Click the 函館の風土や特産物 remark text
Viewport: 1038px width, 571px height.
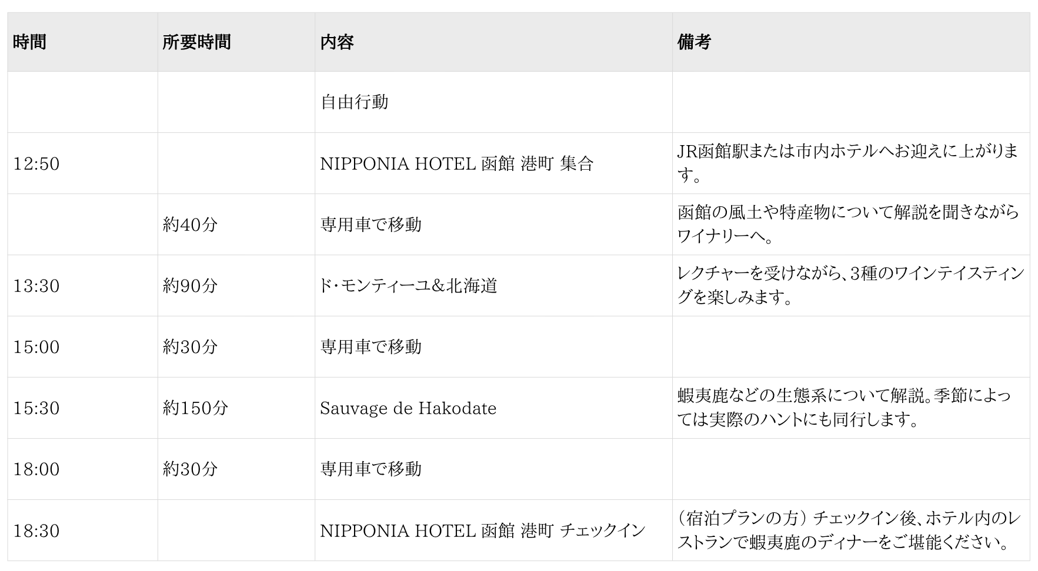847,224
